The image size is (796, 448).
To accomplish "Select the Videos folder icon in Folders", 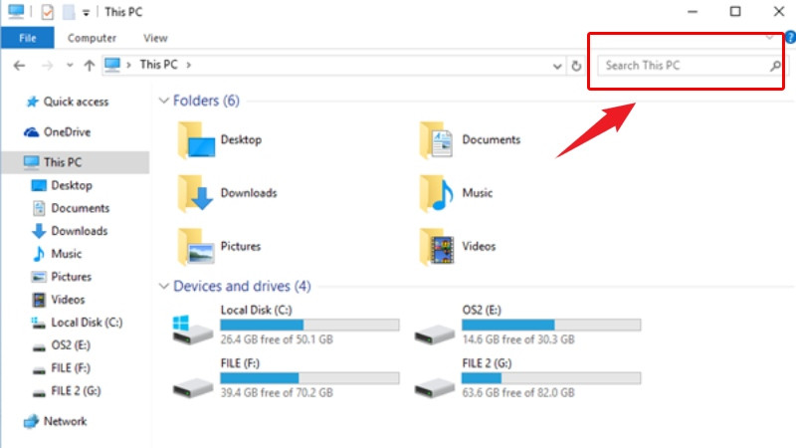I will coord(437,247).
